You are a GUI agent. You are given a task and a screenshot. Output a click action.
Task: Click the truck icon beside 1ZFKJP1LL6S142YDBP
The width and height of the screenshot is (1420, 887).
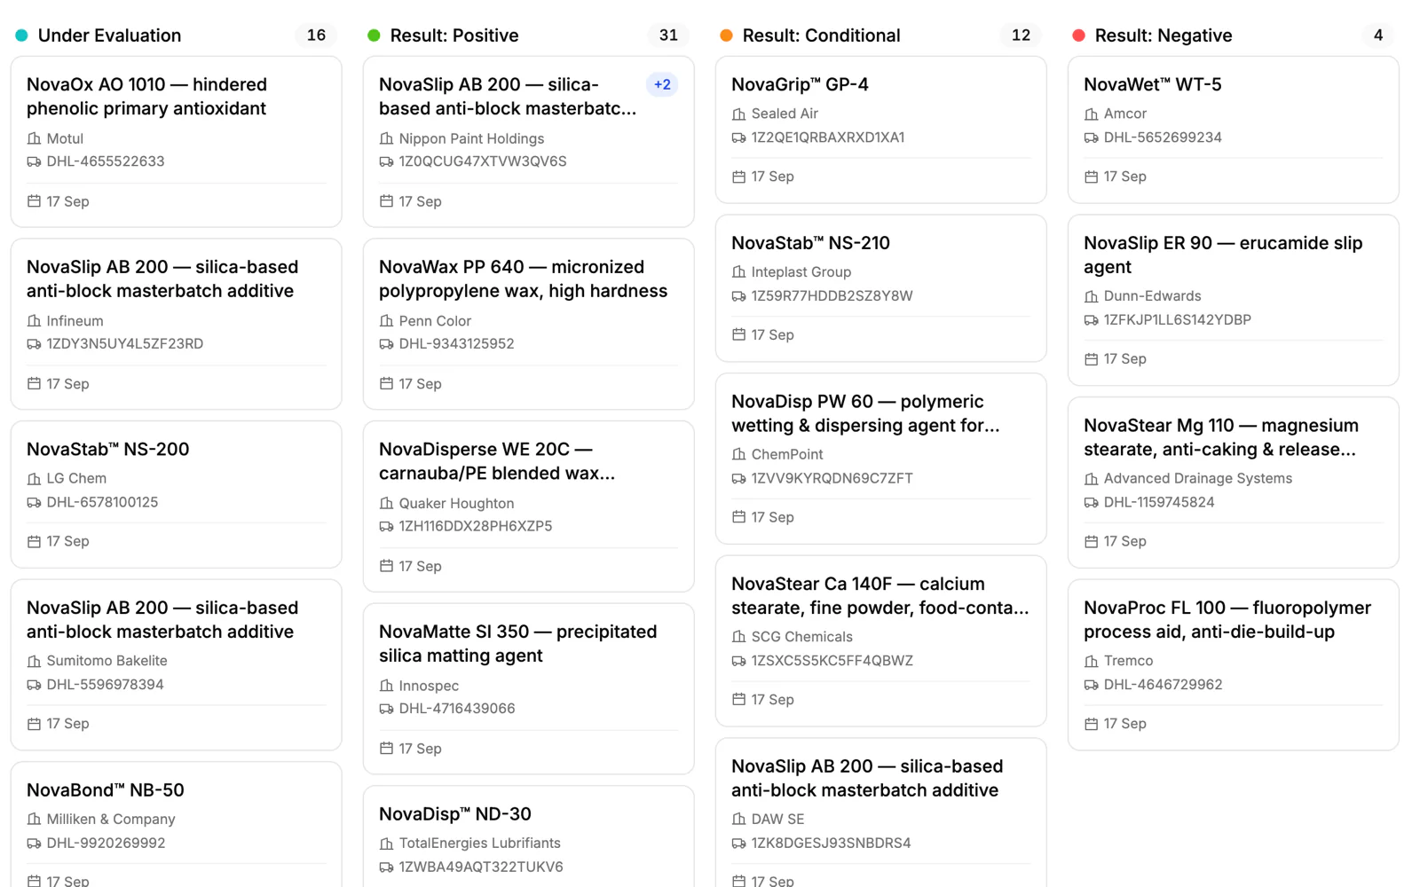[1091, 320]
